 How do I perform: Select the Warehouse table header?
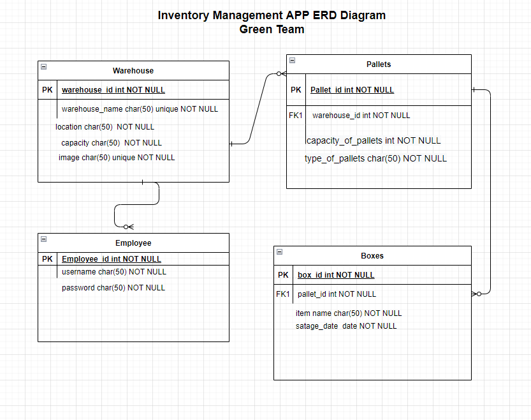(133, 71)
